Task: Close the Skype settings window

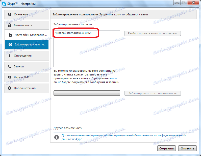Action: 193,3
